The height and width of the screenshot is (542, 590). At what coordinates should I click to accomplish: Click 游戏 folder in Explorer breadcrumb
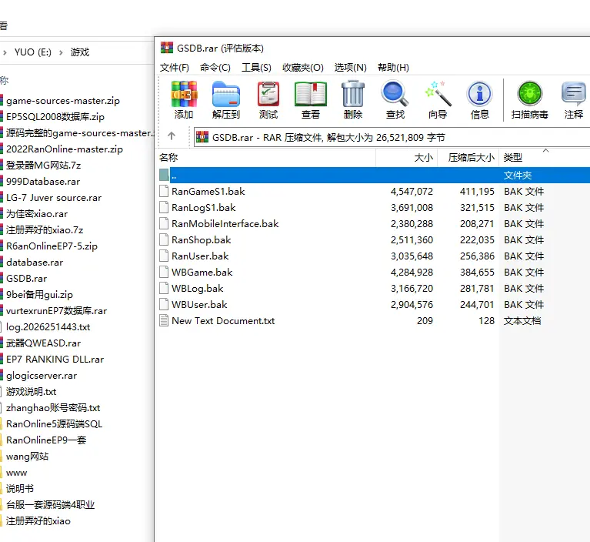click(x=80, y=52)
